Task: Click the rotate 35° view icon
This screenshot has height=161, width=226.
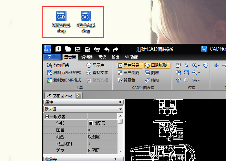Action: [x=179, y=80]
